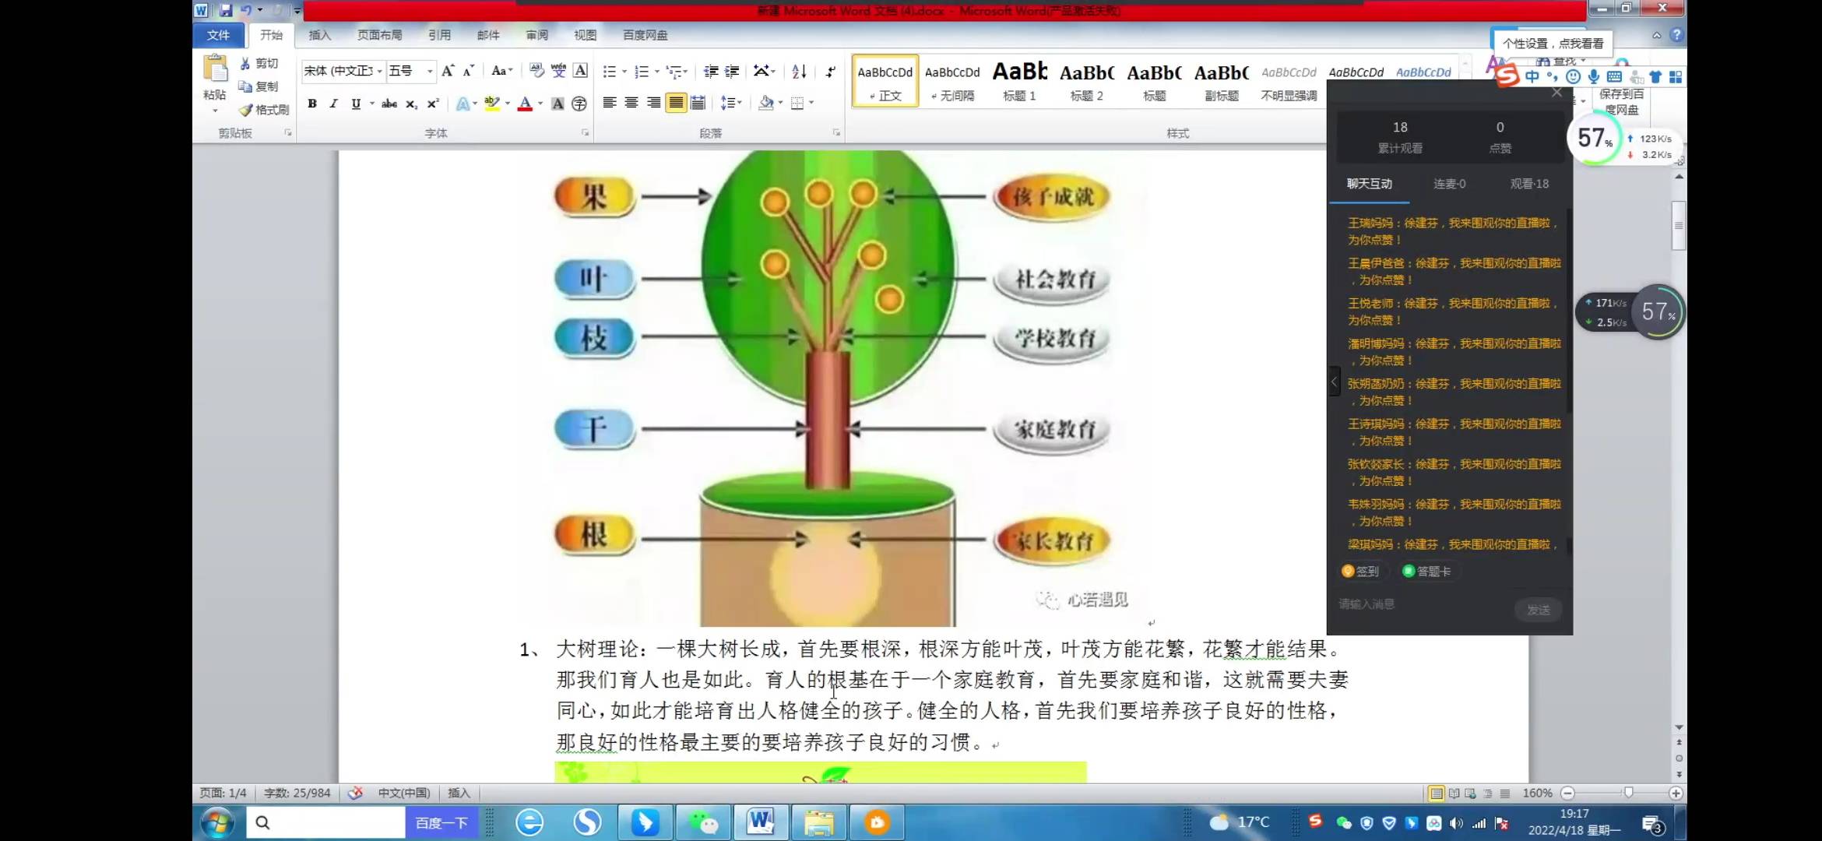Open the line spacing dropdown

[730, 102]
